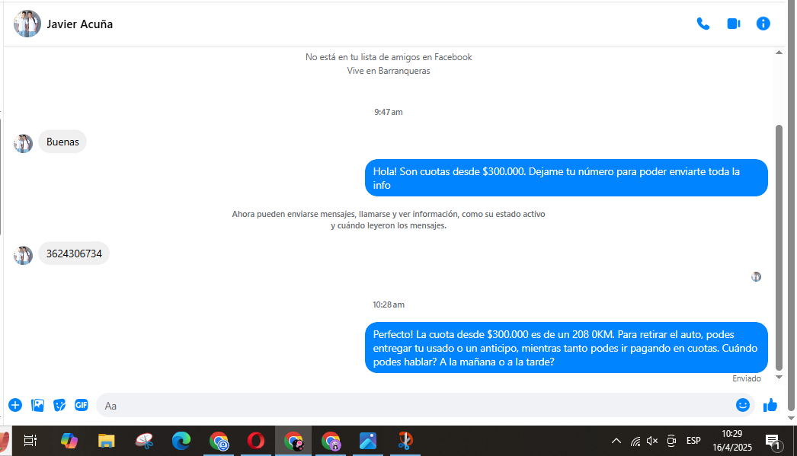
Task: Click in the message input field
Action: 411,405
